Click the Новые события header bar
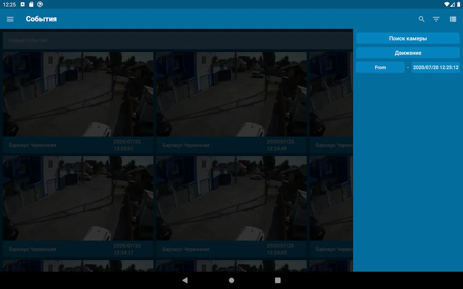The width and height of the screenshot is (463, 289). pyautogui.click(x=177, y=40)
